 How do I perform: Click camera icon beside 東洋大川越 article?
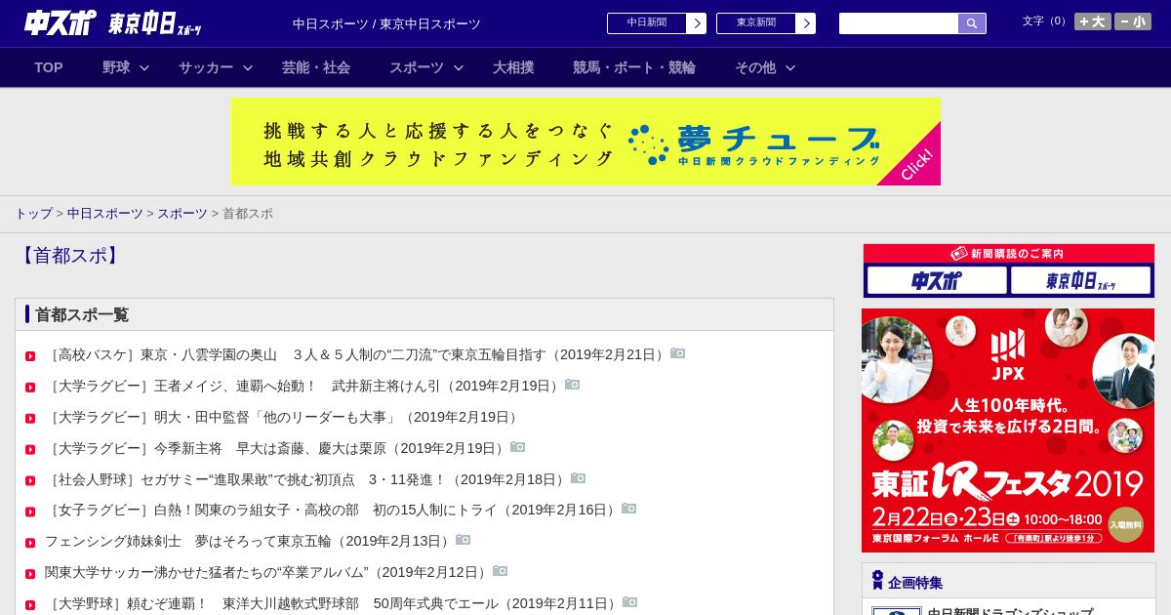(x=629, y=602)
